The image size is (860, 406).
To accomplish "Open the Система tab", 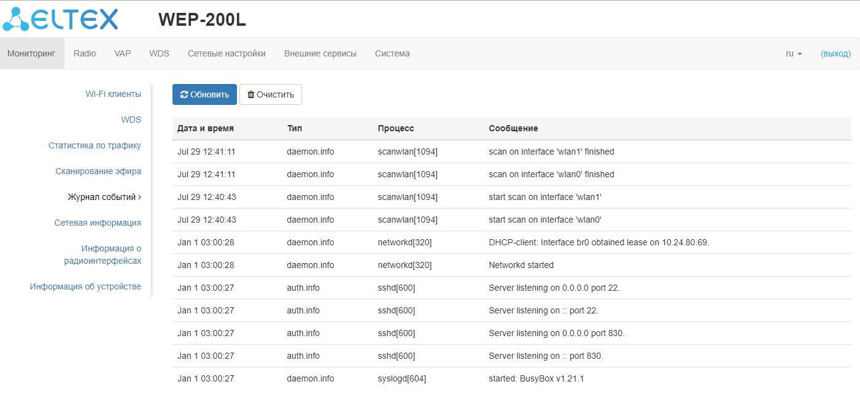I will [x=392, y=53].
